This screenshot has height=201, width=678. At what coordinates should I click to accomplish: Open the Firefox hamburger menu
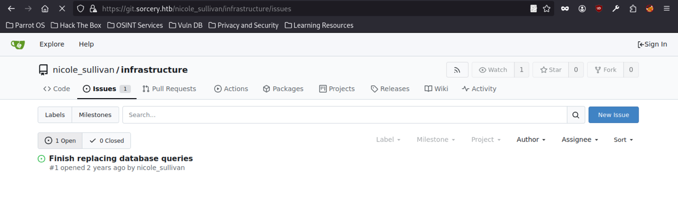pyautogui.click(x=666, y=9)
